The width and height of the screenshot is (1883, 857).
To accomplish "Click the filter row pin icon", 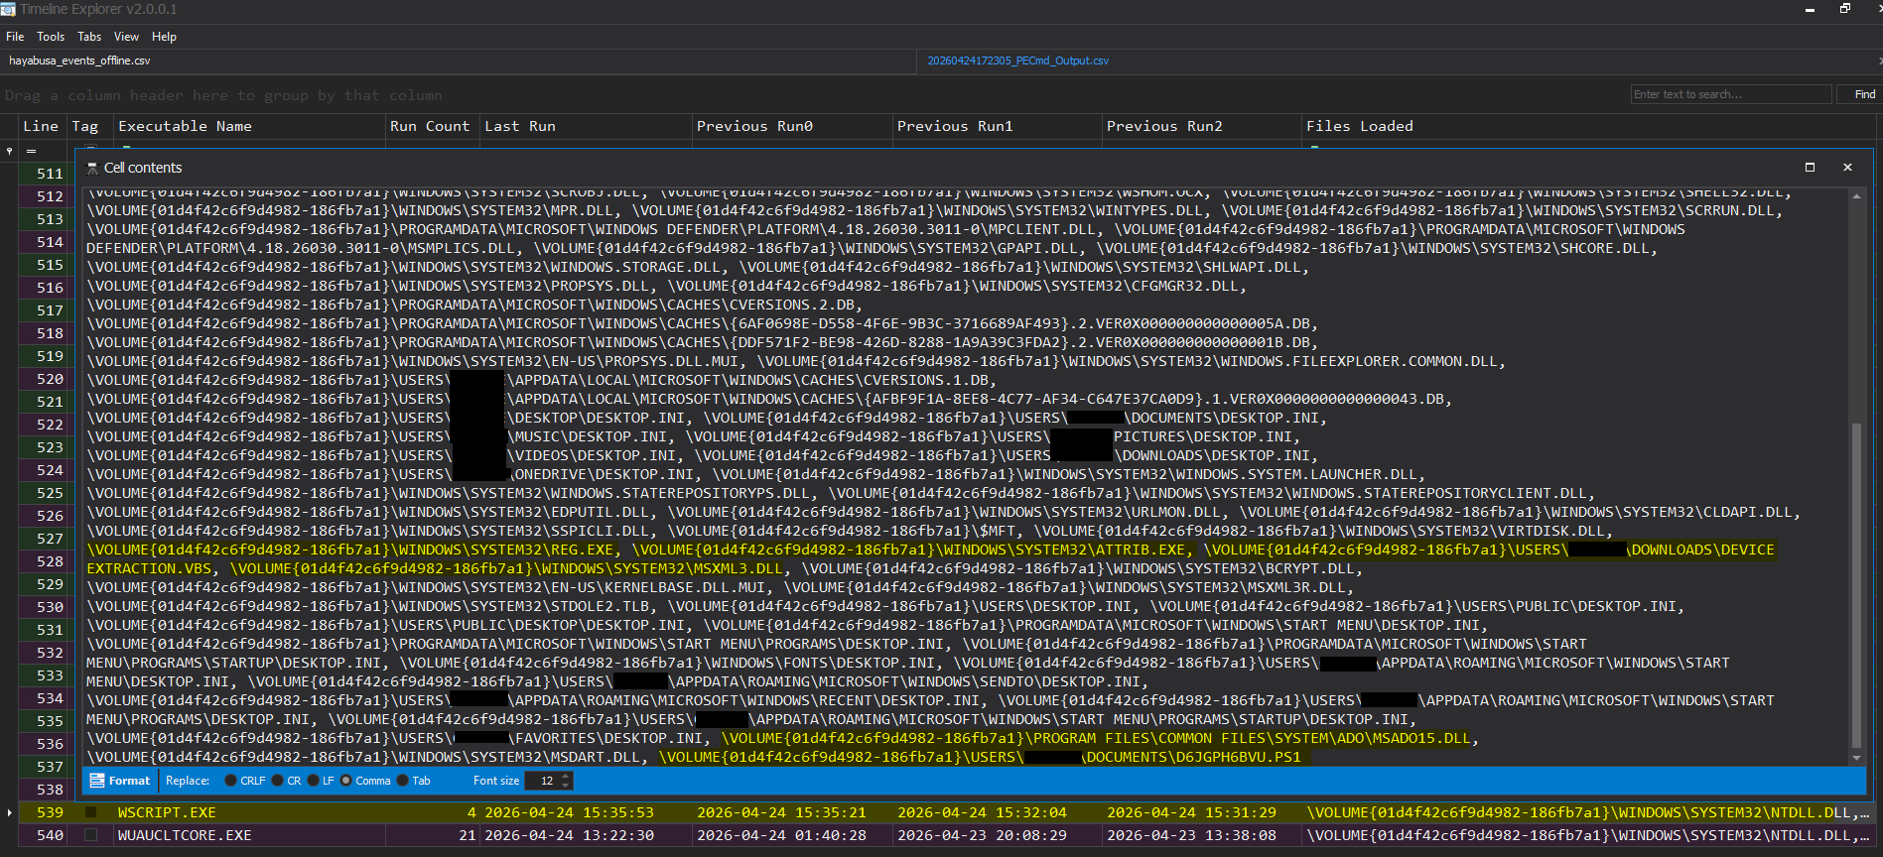I will [x=9, y=151].
